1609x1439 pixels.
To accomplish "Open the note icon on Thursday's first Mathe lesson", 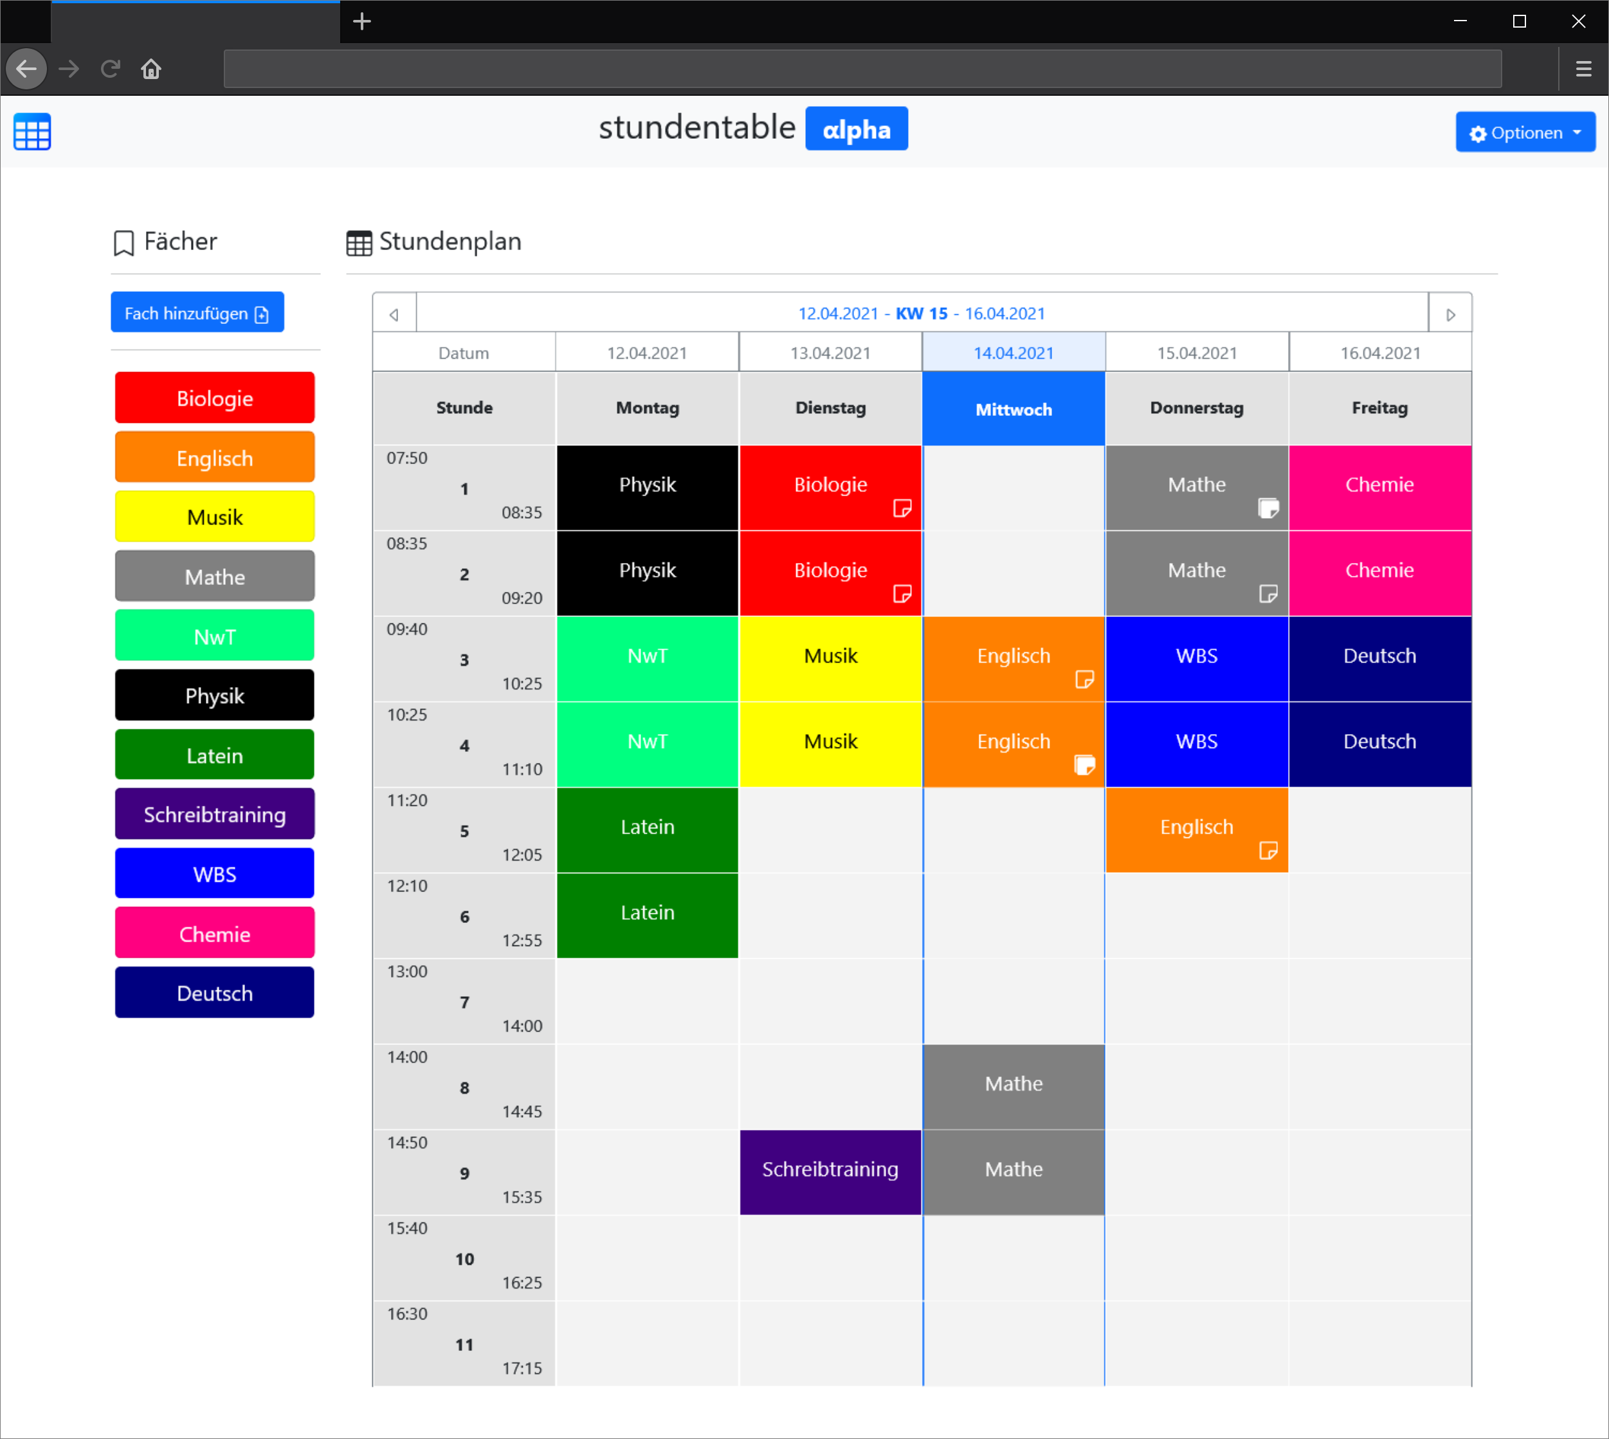I will coord(1268,508).
